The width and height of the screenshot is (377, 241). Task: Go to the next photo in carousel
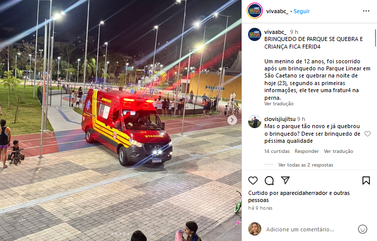point(232,120)
